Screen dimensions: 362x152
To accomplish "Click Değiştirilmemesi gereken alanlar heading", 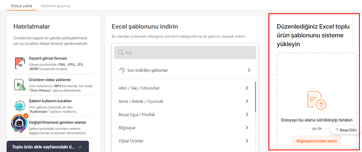I will [58, 122].
